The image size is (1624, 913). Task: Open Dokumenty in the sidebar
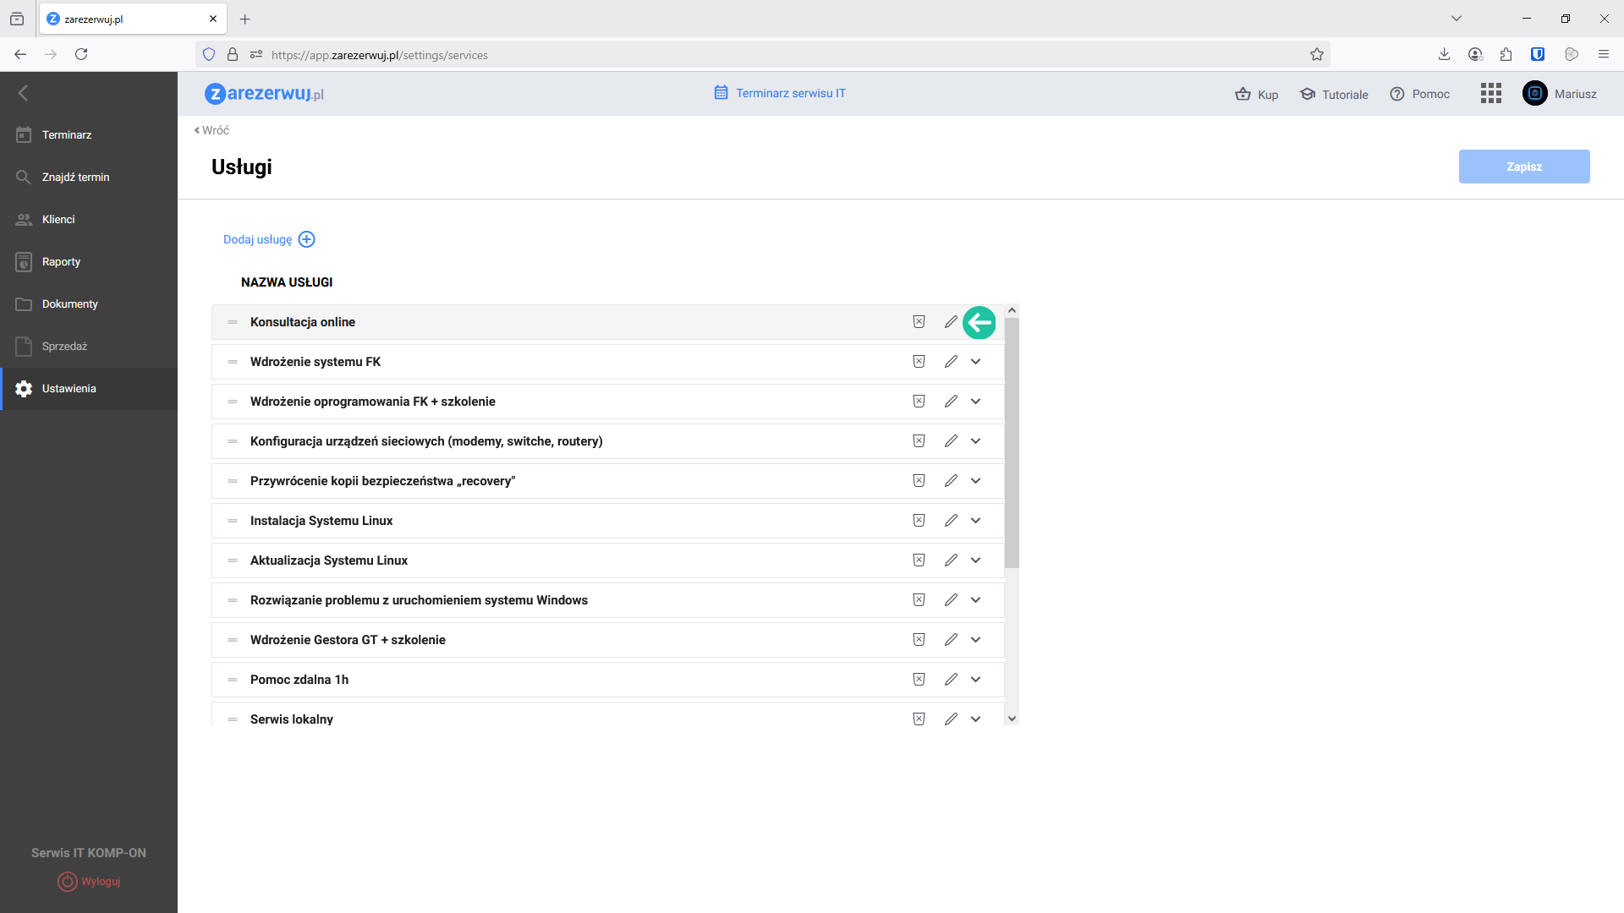point(89,304)
